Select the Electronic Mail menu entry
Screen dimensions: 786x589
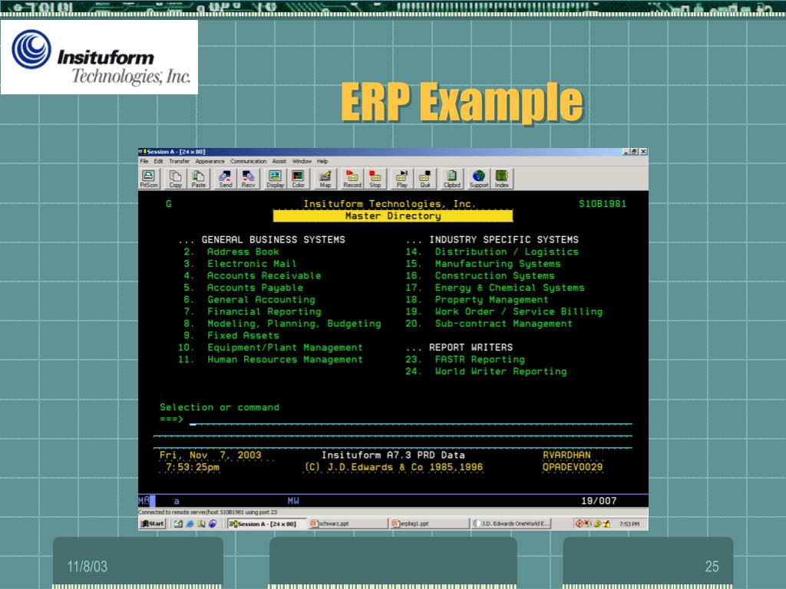pyautogui.click(x=252, y=264)
